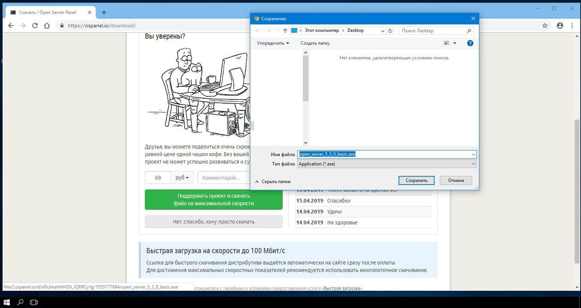Reload the ospanel.io page

click(x=35, y=25)
